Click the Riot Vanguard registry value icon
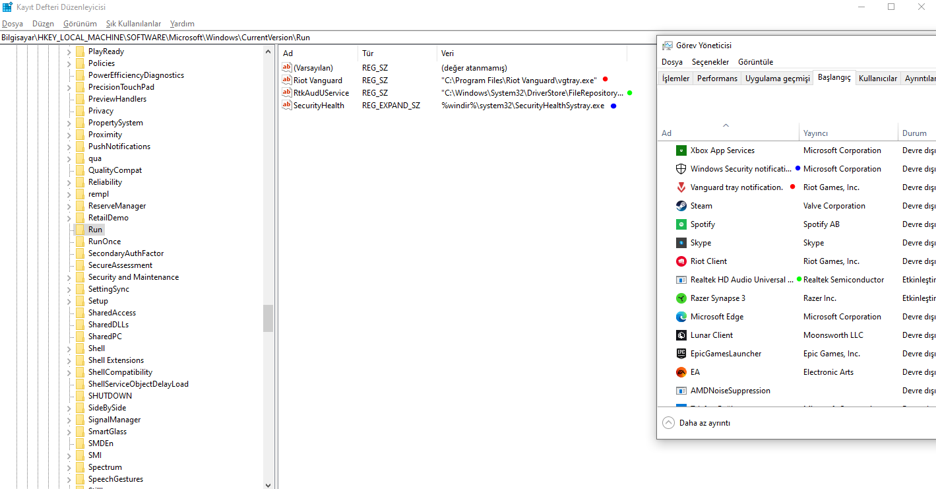Screen dimensions: 936x489 (x=286, y=80)
